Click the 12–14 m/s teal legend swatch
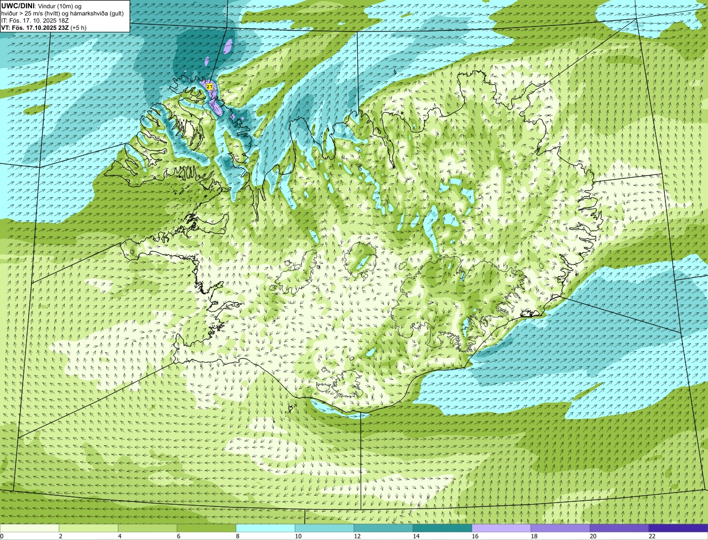The width and height of the screenshot is (708, 540). click(383, 528)
